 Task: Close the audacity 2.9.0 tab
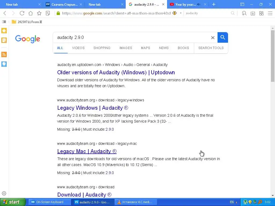point(163,4)
